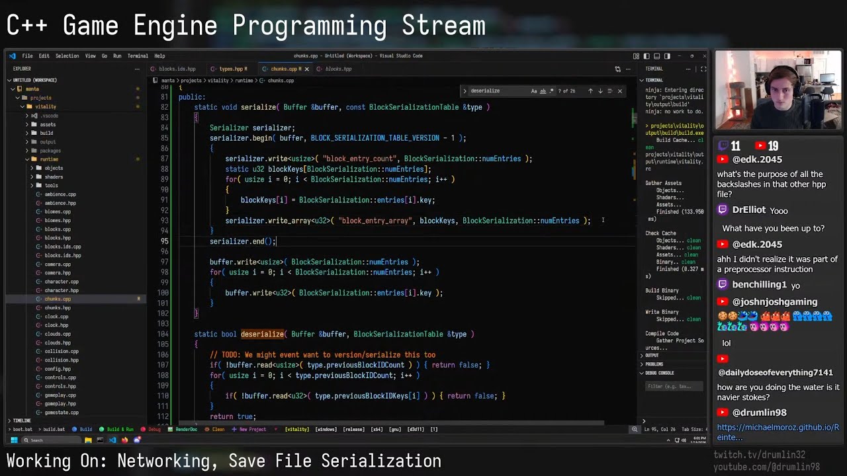Viewport: 847px width, 476px height.
Task: Switch to blocks.hpp tab
Action: click(x=338, y=69)
